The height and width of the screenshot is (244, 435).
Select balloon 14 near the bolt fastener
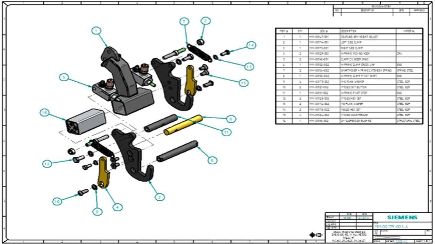pyautogui.click(x=251, y=45)
